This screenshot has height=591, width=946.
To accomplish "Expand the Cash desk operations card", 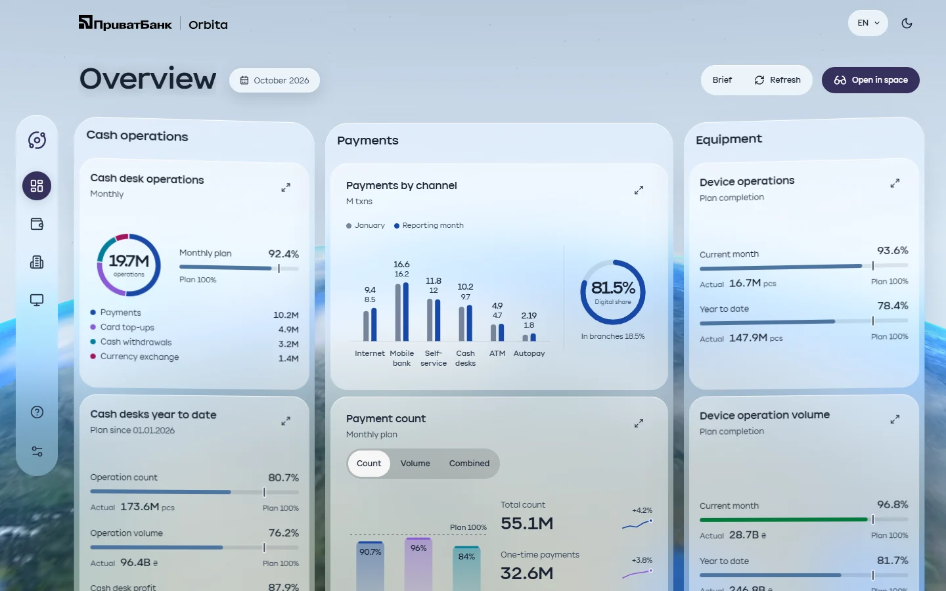I will pyautogui.click(x=286, y=188).
